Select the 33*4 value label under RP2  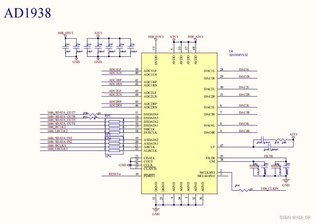coord(108,156)
